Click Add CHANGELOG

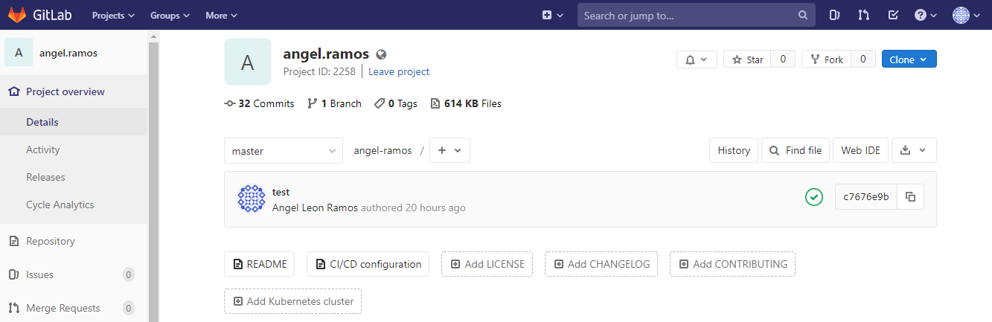pyautogui.click(x=601, y=264)
